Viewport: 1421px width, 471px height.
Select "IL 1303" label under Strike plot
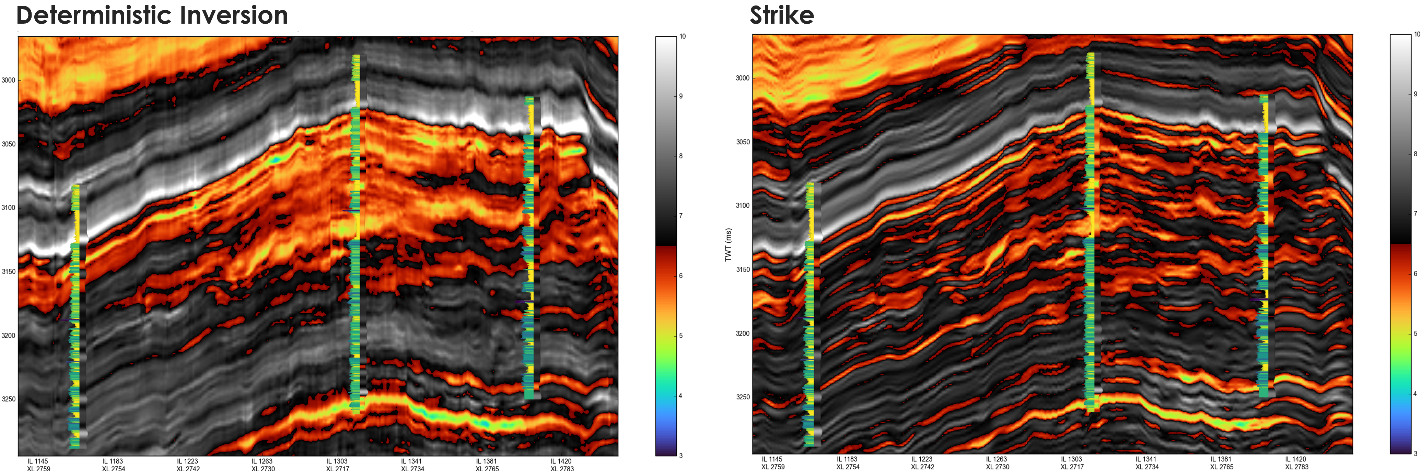[x=1072, y=459]
